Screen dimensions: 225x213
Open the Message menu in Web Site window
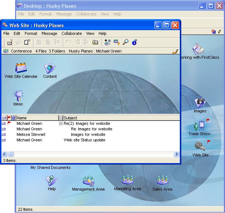click(49, 33)
